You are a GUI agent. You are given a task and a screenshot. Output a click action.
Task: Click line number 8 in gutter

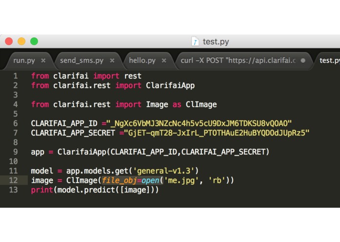(15, 143)
